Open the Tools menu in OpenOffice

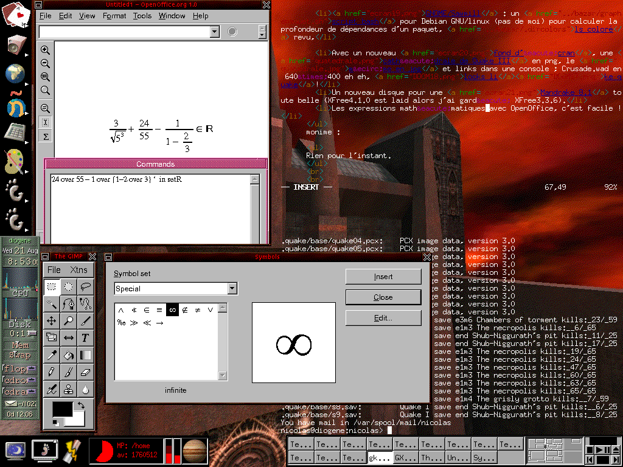[142, 16]
